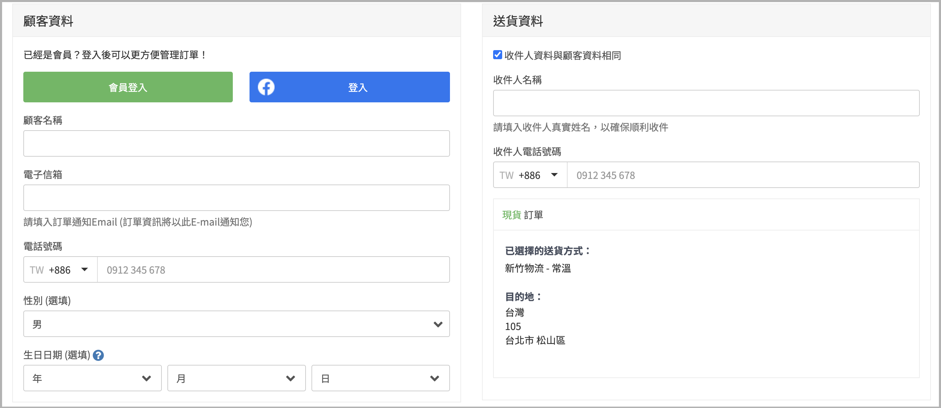Click 請填入訂單通知Email hint text
The height and width of the screenshot is (408, 941).
tap(138, 222)
